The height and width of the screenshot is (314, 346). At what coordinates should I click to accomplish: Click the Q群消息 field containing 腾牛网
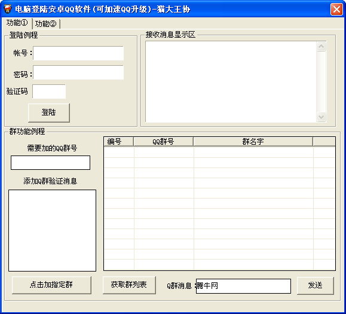243,286
